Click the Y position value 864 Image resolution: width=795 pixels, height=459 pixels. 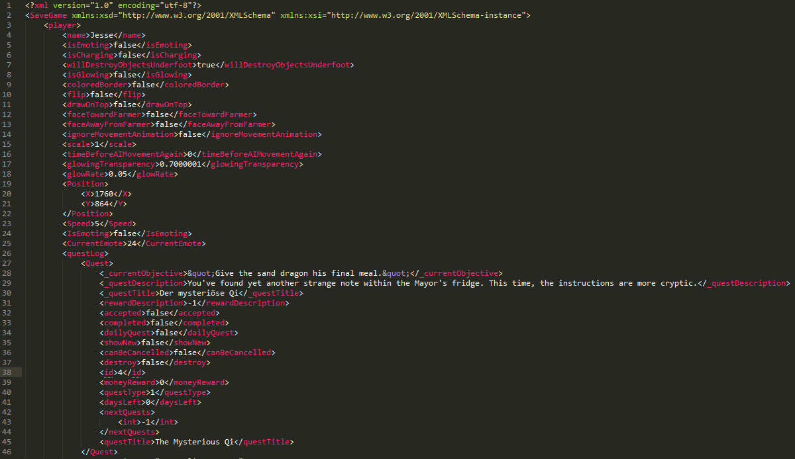coord(102,204)
